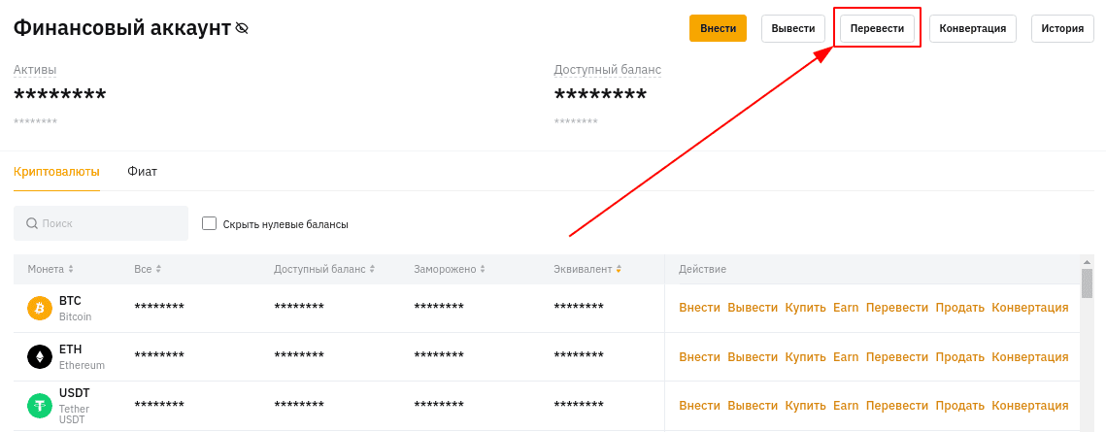Viewport: 1106px width, 432px height.
Task: Click Earn link in BTC row
Action: [x=846, y=308]
